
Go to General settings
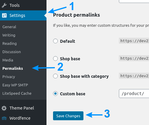click(x=9, y=27)
